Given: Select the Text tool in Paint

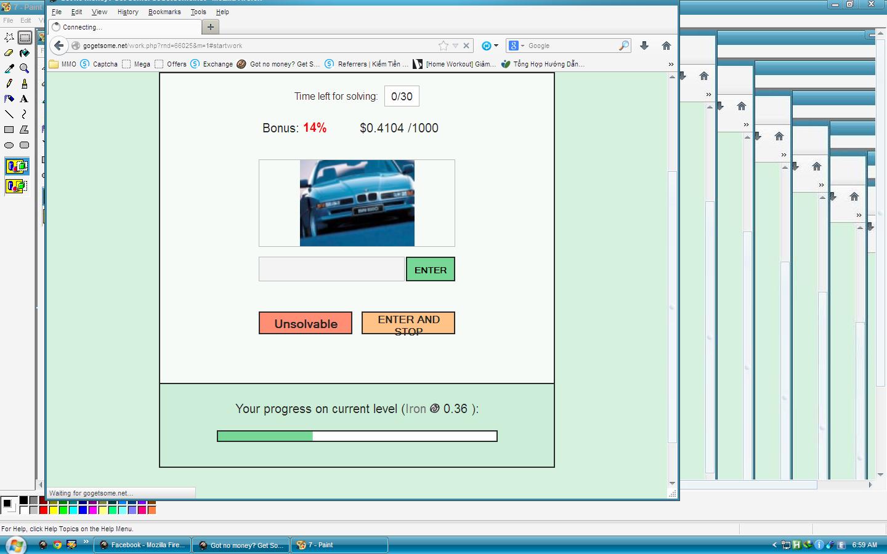Looking at the screenshot, I should click(24, 98).
